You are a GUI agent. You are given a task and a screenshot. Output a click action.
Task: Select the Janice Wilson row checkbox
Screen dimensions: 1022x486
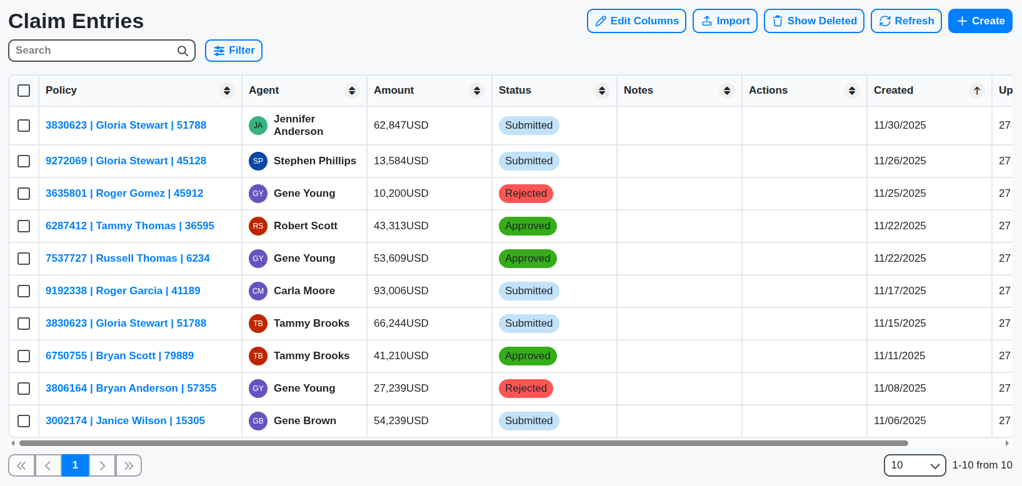click(24, 421)
